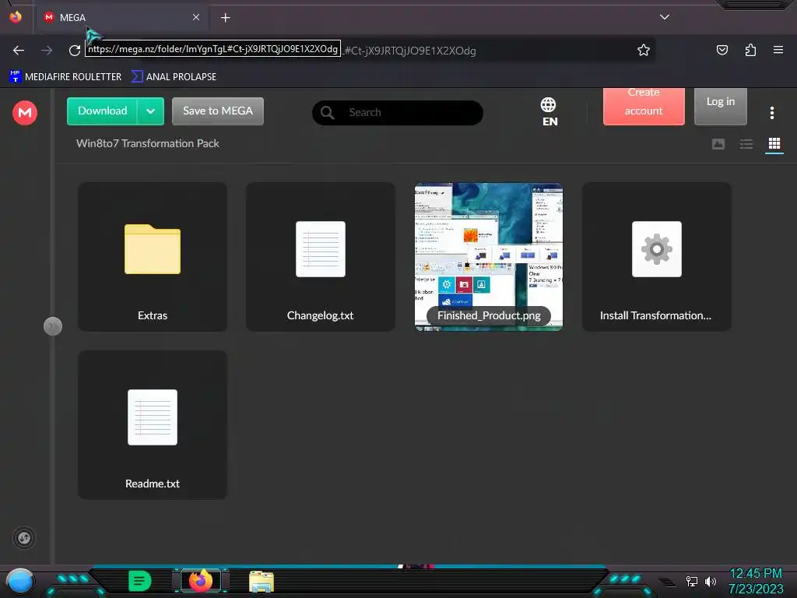Screen dimensions: 797x598
Task: Focus the MEGA Search field
Action: 398,112
